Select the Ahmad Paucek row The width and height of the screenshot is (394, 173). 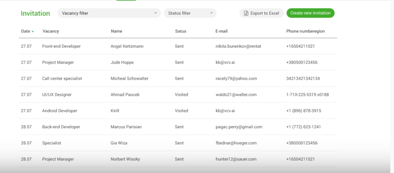125,95
